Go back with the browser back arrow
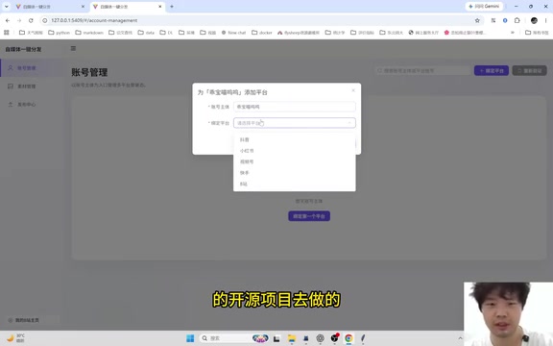The image size is (553, 346). (x=8, y=20)
